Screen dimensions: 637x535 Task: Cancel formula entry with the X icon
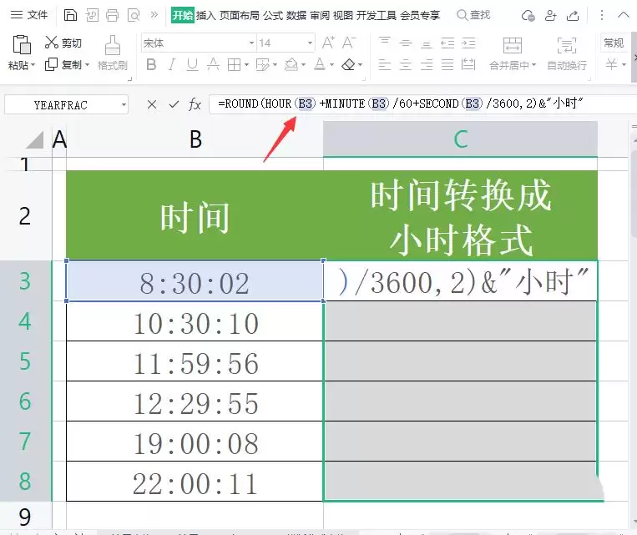click(152, 104)
